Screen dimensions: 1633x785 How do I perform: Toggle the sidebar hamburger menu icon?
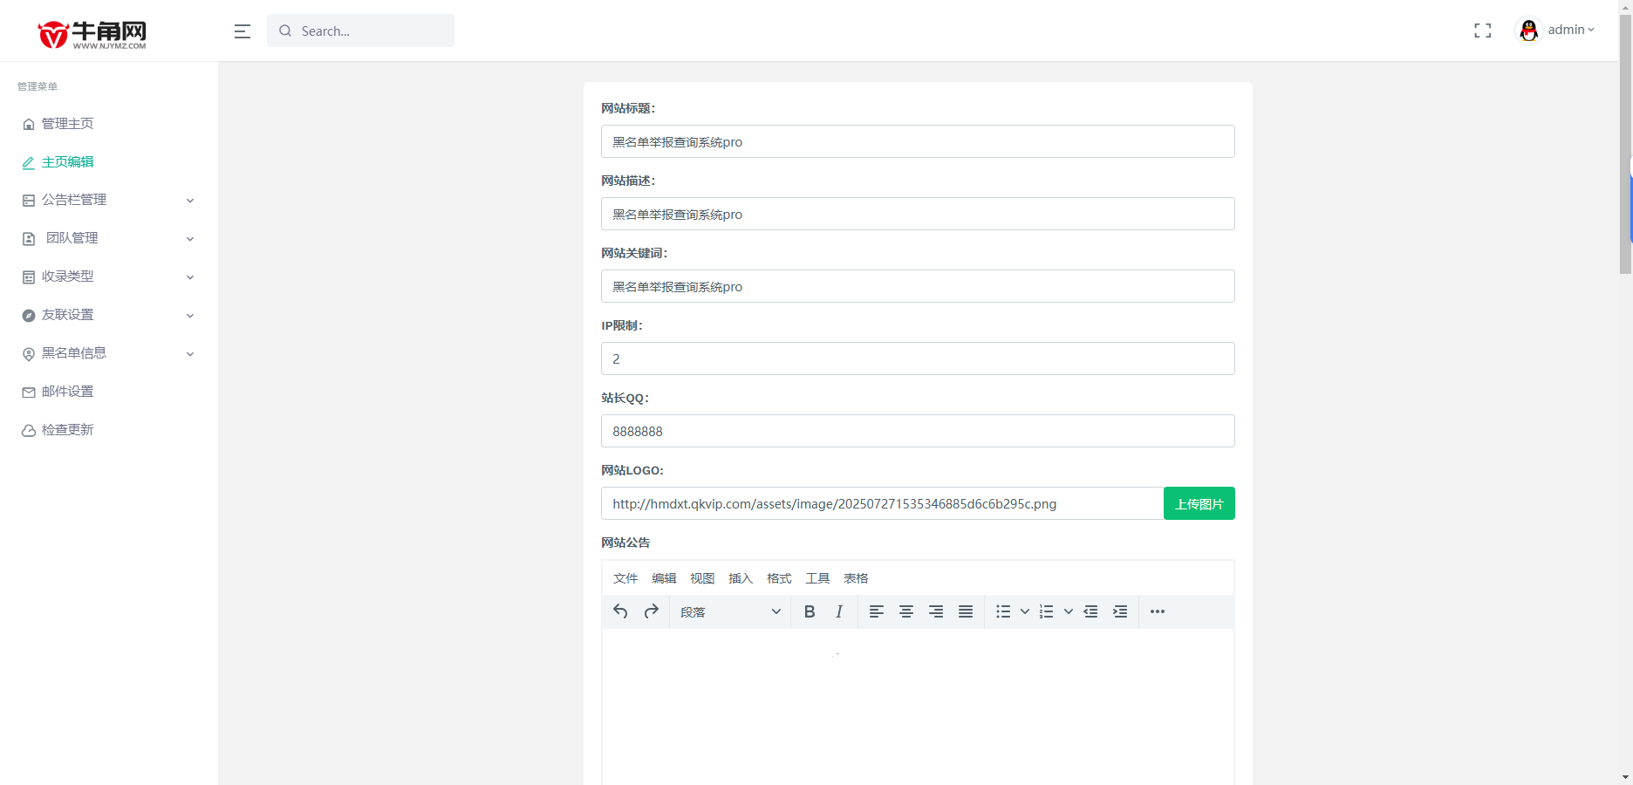[243, 31]
